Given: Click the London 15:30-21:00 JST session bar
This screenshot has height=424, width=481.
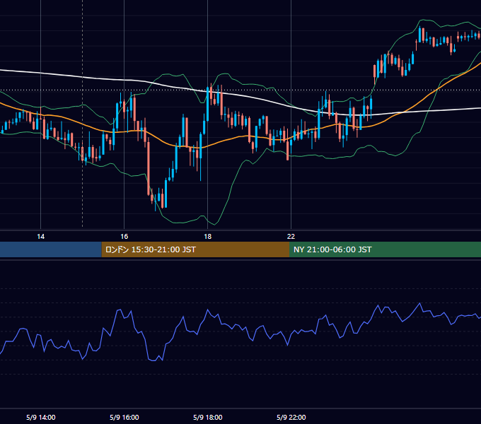Looking at the screenshot, I should tap(195, 249).
